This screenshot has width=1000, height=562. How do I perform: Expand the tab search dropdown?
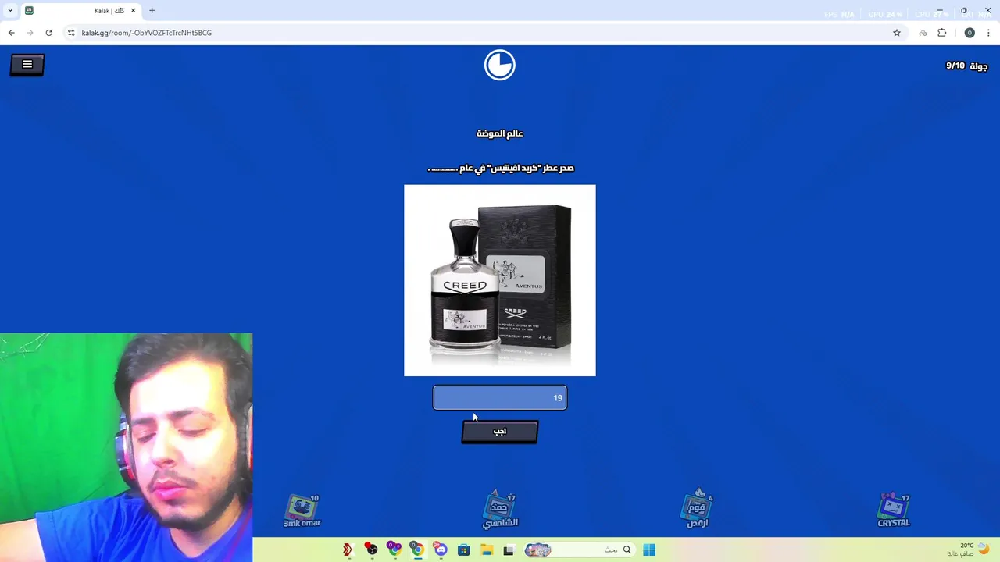point(10,11)
